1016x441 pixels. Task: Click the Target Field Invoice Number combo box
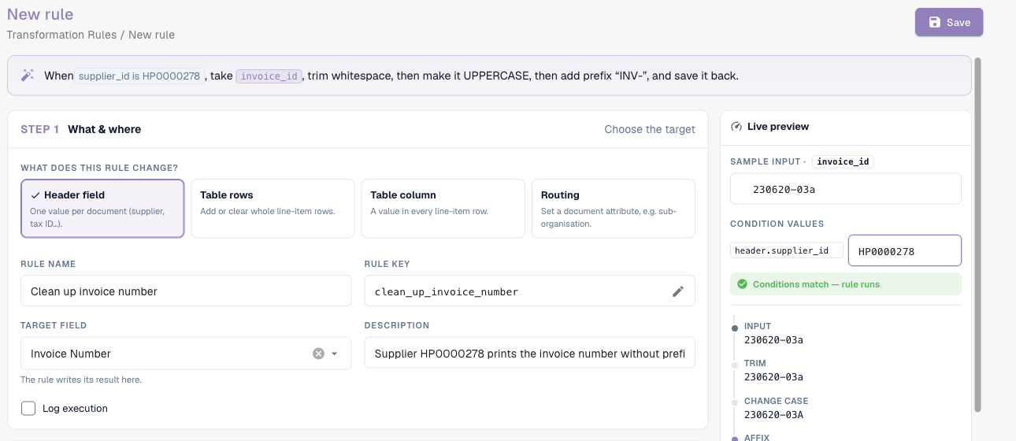point(186,353)
